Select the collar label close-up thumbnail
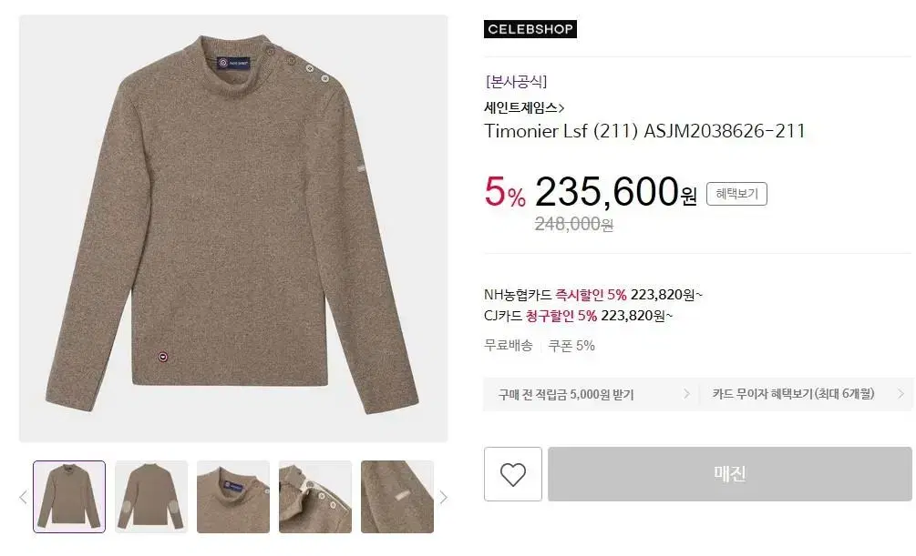Screen dimensions: 916x556 click(x=233, y=497)
